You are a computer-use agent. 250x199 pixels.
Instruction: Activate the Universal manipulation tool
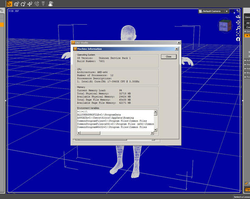pos(17,4)
